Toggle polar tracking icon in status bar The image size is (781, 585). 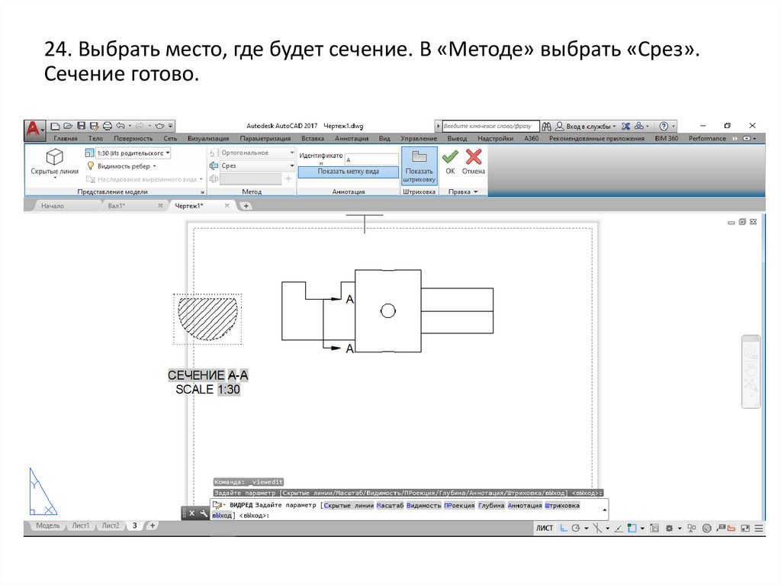point(577,529)
